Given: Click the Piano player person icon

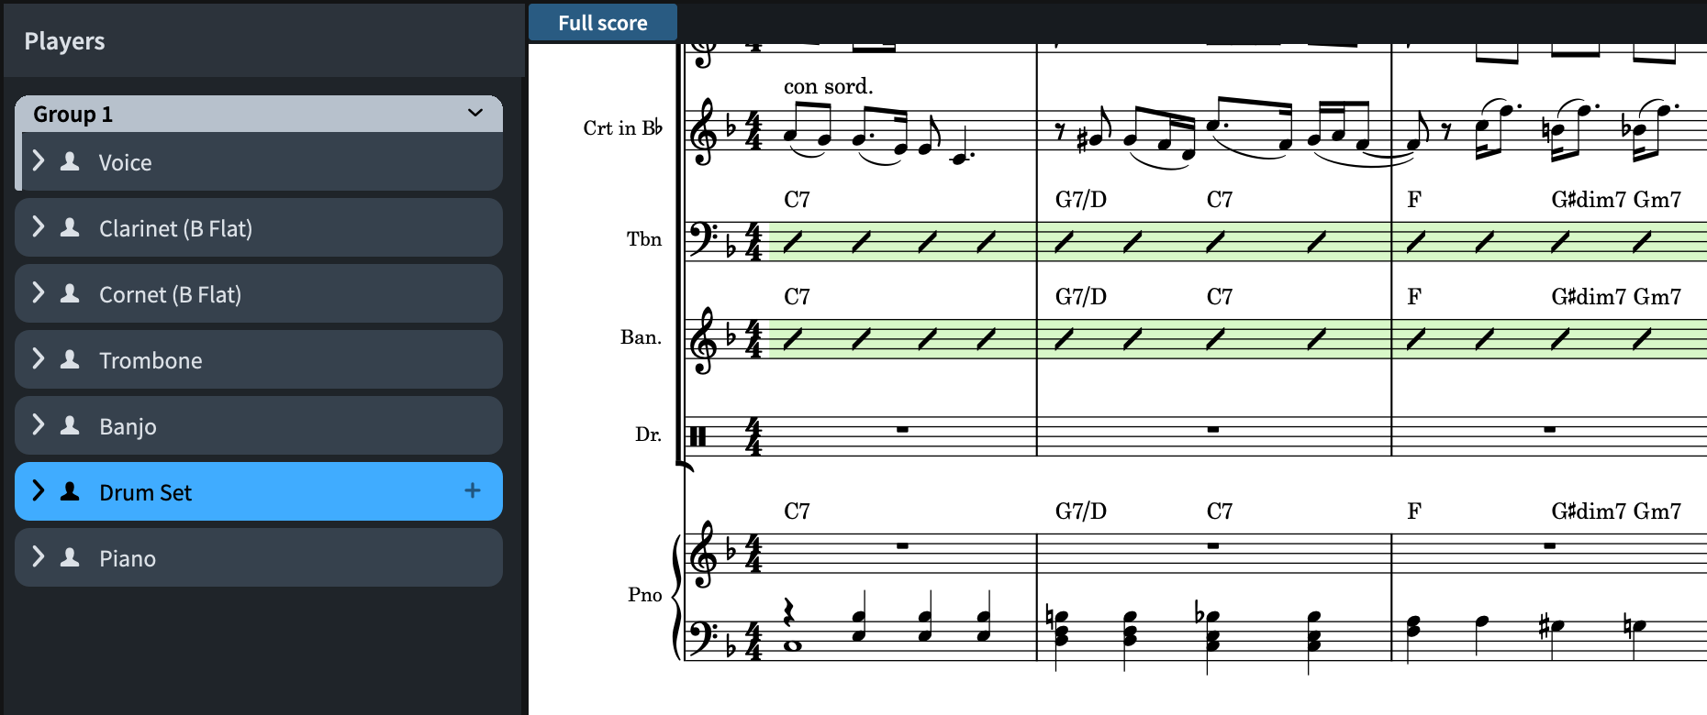Looking at the screenshot, I should [x=70, y=557].
